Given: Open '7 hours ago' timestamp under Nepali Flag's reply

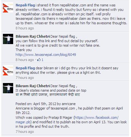Looking at the screenshot, I should click(25, 78).
